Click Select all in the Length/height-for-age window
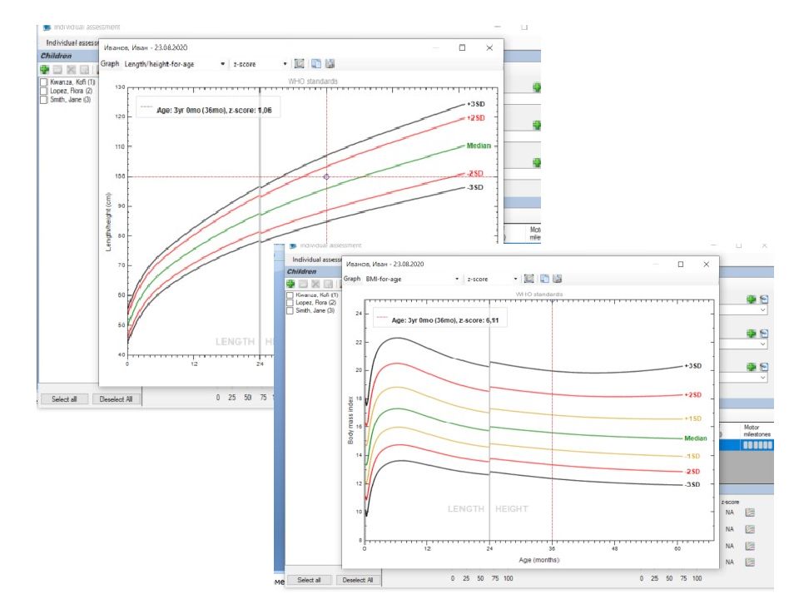The height and width of the screenshot is (599, 799). (x=64, y=399)
